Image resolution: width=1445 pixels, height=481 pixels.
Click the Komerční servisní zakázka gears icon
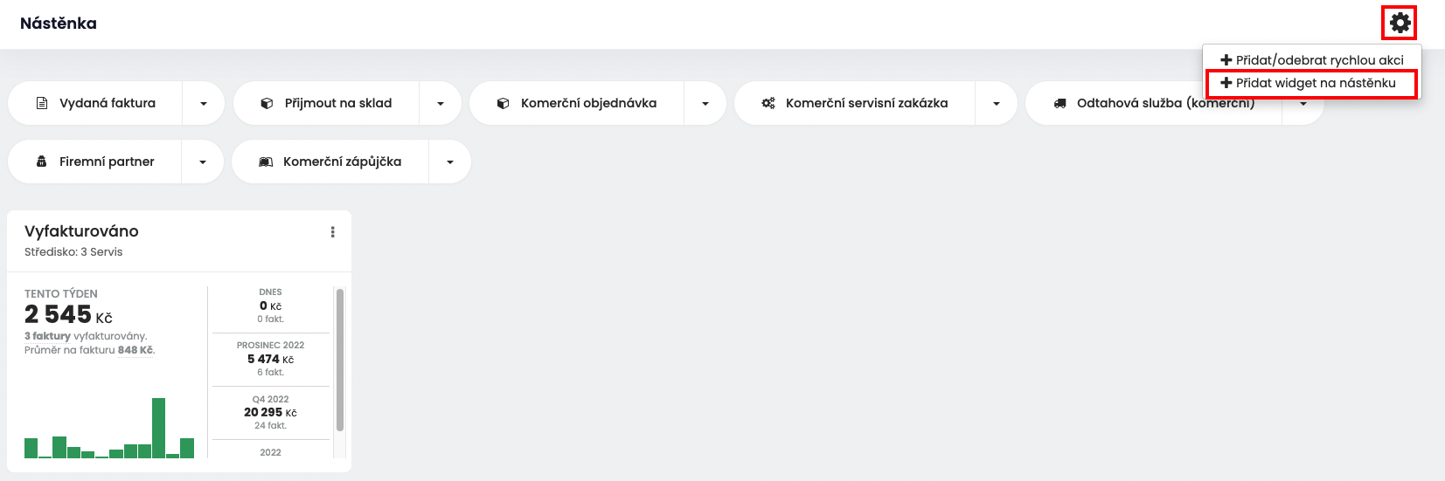point(768,103)
